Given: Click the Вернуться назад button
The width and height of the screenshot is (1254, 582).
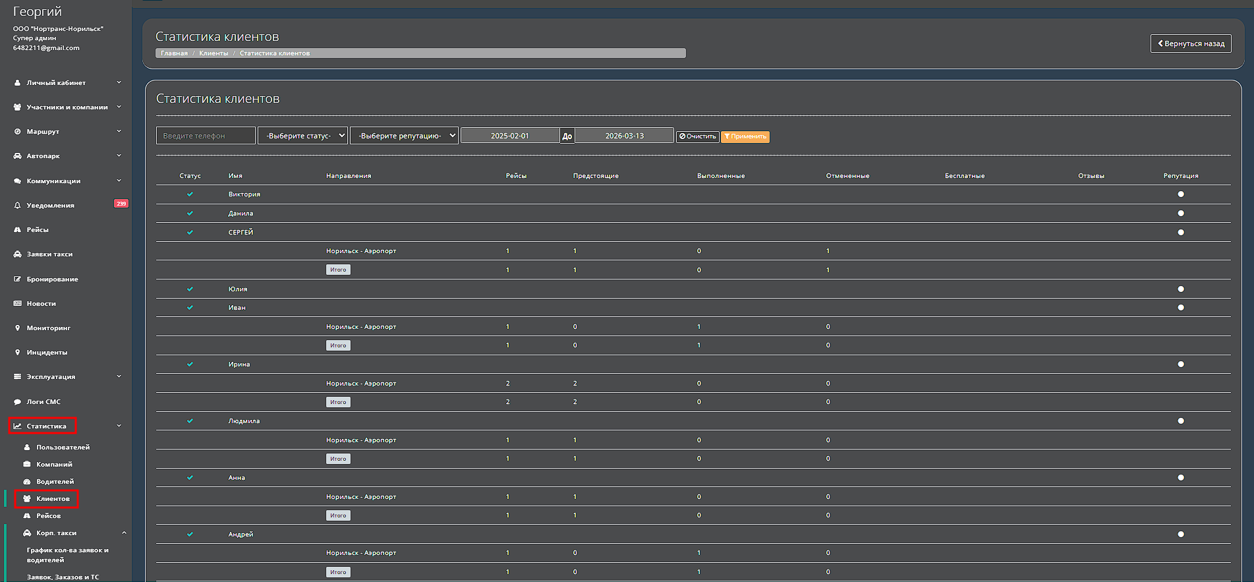Looking at the screenshot, I should (x=1190, y=44).
